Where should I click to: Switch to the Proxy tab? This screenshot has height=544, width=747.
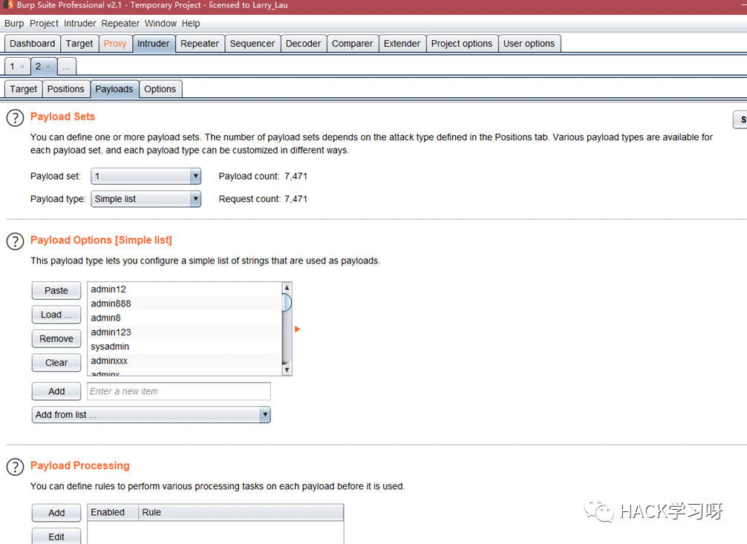pos(115,43)
